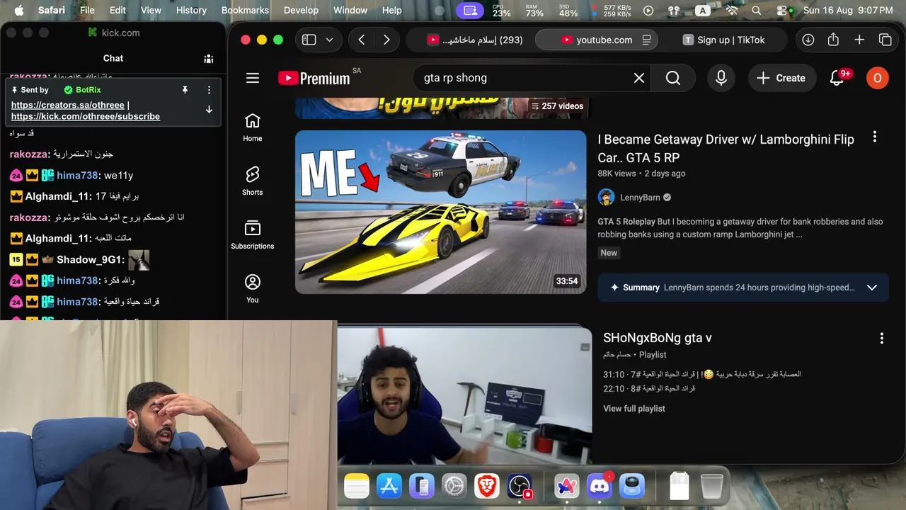Screen dimensions: 906x510
Task: Switch to the Sign up | TikTok tab
Action: click(x=723, y=40)
